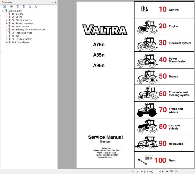Click the 30 Electrical system section tile

[164, 43]
